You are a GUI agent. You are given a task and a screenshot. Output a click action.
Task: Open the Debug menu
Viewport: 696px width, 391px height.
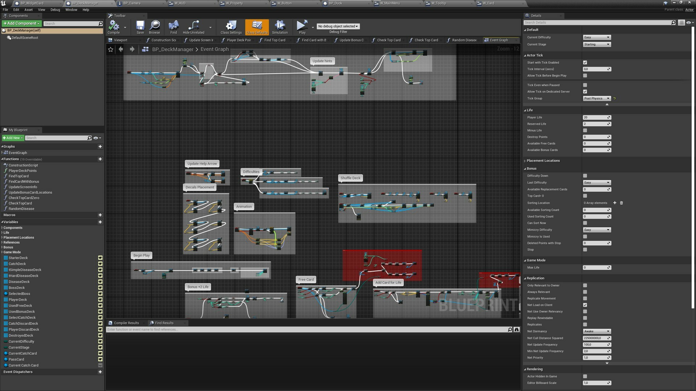coord(55,10)
